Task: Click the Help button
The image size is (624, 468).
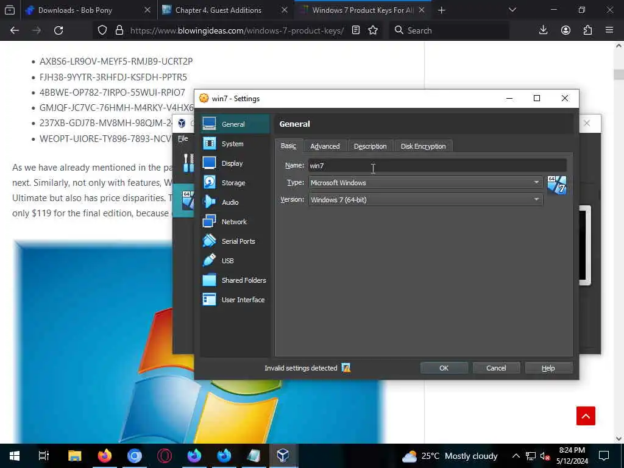Action: point(548,368)
